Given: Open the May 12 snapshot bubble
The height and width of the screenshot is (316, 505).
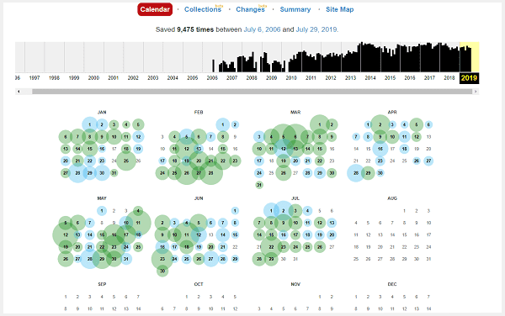Looking at the screenshot, I should point(66,234).
